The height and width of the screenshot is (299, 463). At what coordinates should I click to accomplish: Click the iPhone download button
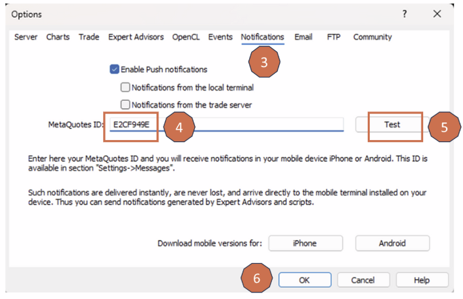pyautogui.click(x=305, y=243)
